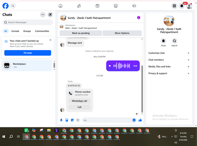Click Mark as pending
This screenshot has width=197, height=146.
click(81, 33)
